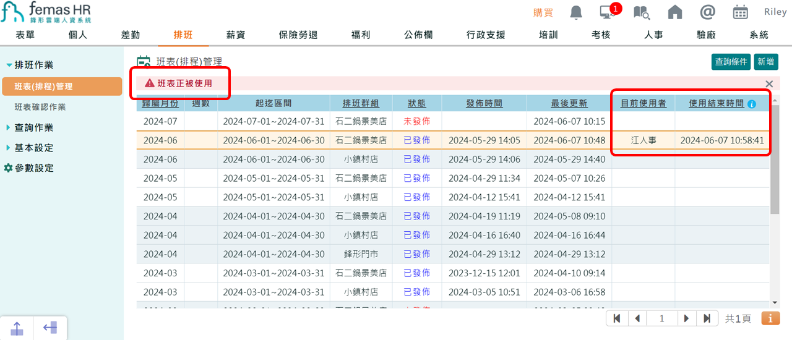The image size is (792, 340).
Task: Click the 江人事 current user cell
Action: (x=643, y=141)
